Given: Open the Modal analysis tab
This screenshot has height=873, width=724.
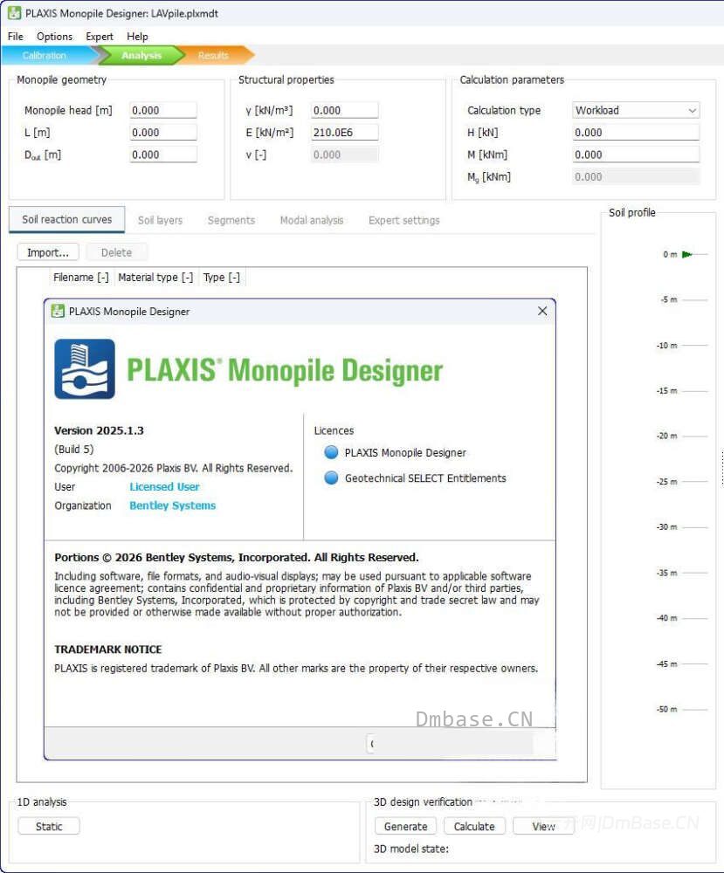Looking at the screenshot, I should (x=311, y=220).
